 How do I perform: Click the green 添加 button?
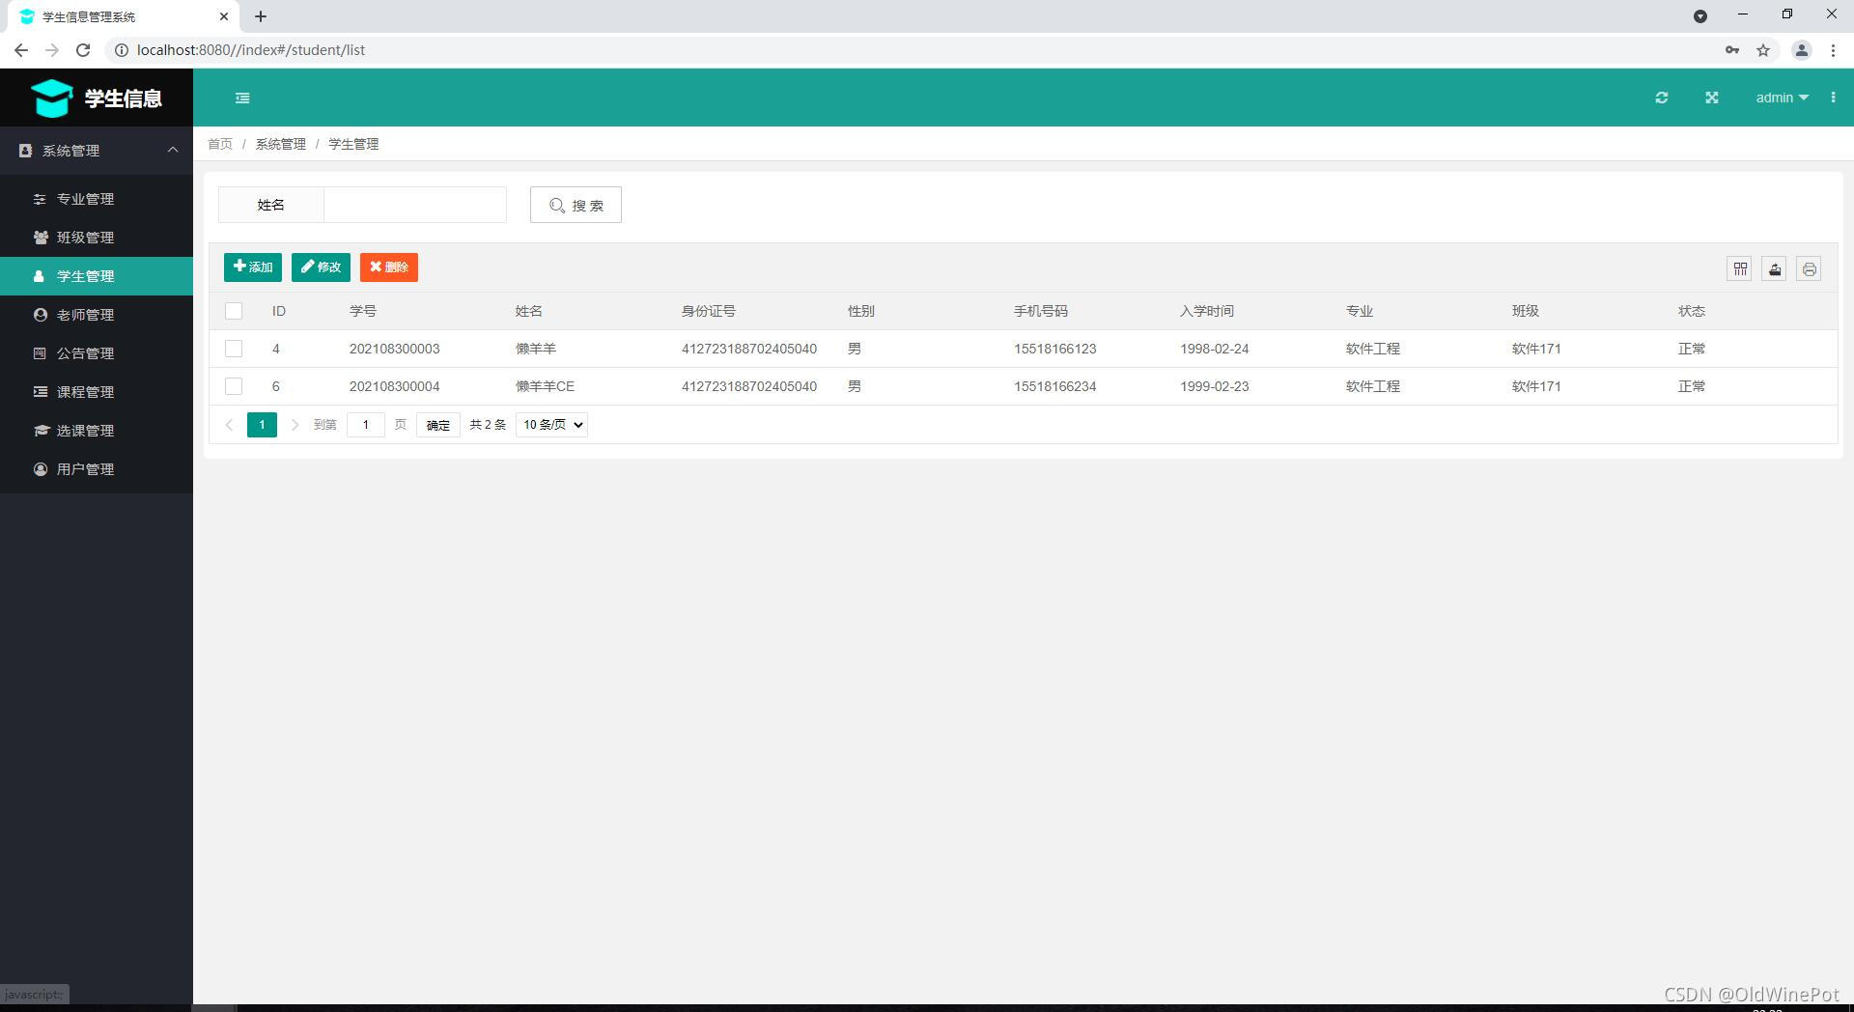coord(253,267)
